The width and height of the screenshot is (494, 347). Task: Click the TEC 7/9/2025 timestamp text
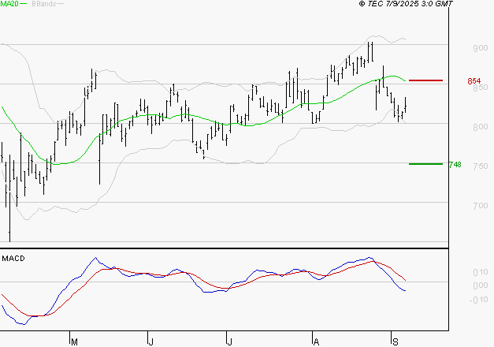(x=406, y=4)
